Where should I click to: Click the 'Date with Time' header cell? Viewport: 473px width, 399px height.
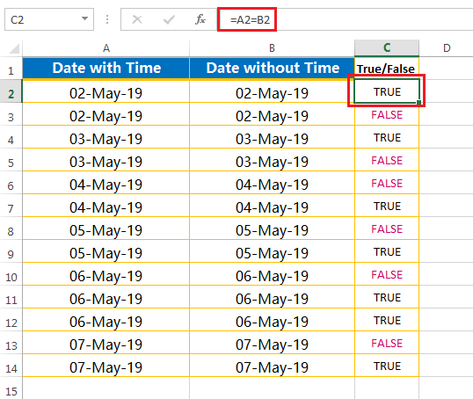click(x=106, y=69)
